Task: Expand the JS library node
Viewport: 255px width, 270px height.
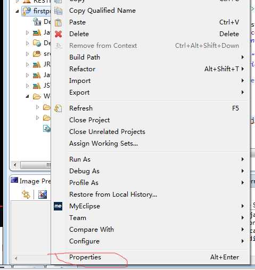Action: pos(27,86)
